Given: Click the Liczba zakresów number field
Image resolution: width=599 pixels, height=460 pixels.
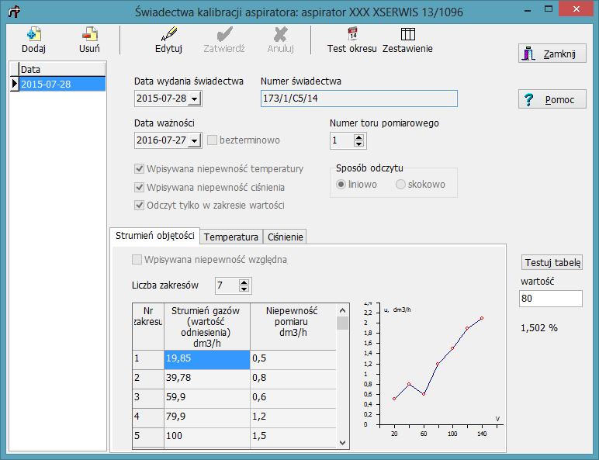Looking at the screenshot, I should (x=227, y=285).
